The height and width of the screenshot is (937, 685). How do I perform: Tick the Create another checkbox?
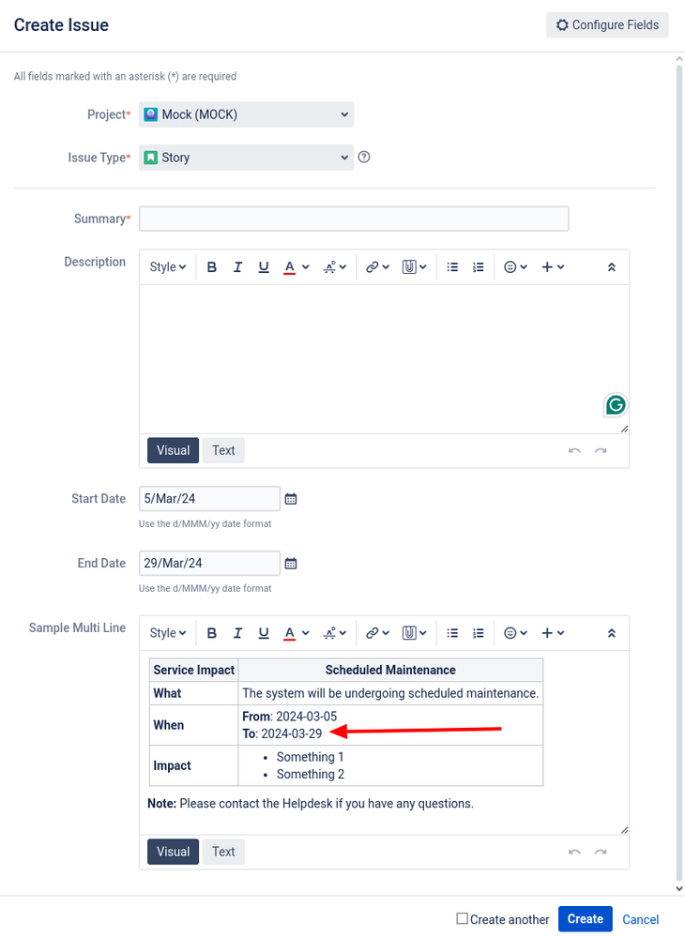462,918
